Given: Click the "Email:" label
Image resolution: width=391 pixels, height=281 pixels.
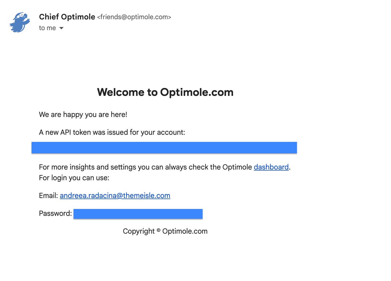Looking at the screenshot, I should pos(48,196).
